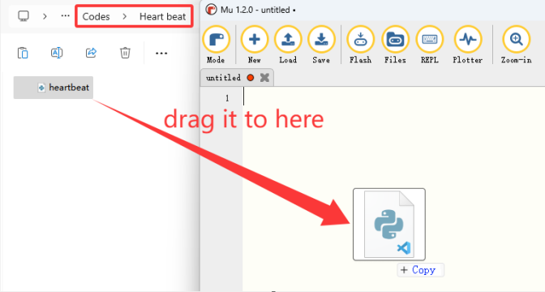This screenshot has height=292, width=545.
Task: Click the Heart beat breadcrumb in address bar
Action: point(163,16)
